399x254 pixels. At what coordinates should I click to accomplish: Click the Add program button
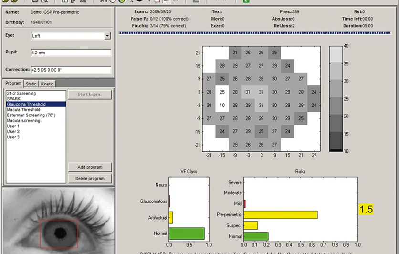tap(90, 167)
